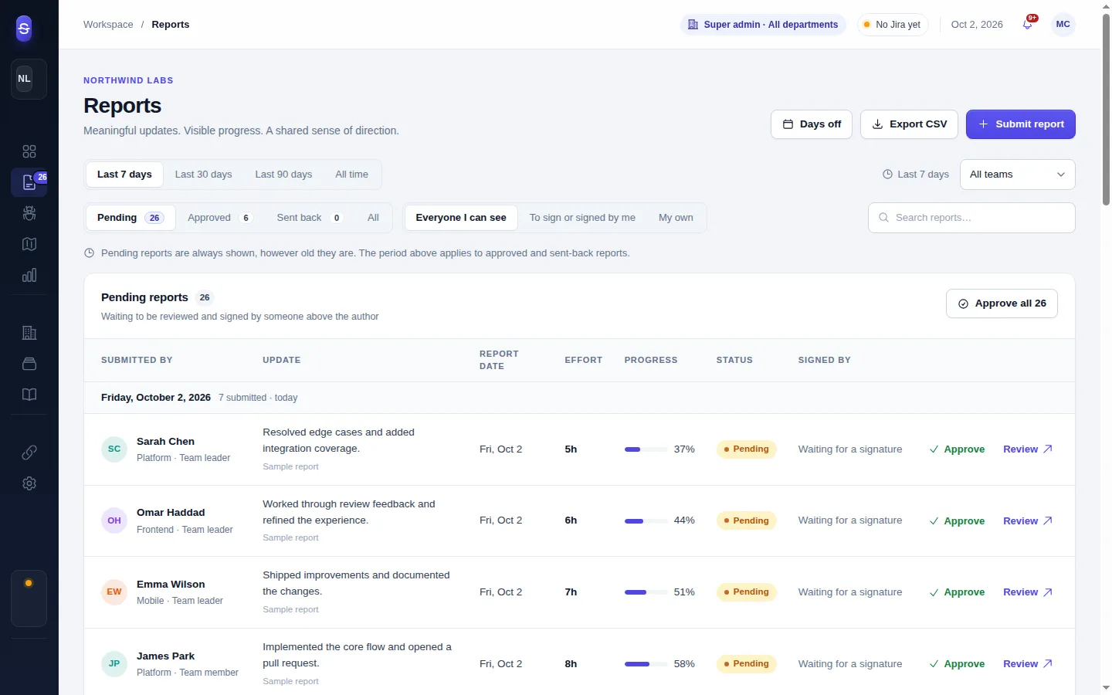Switch to the Pending tab
Viewport: 1112px width, 695px height.
pos(131,218)
